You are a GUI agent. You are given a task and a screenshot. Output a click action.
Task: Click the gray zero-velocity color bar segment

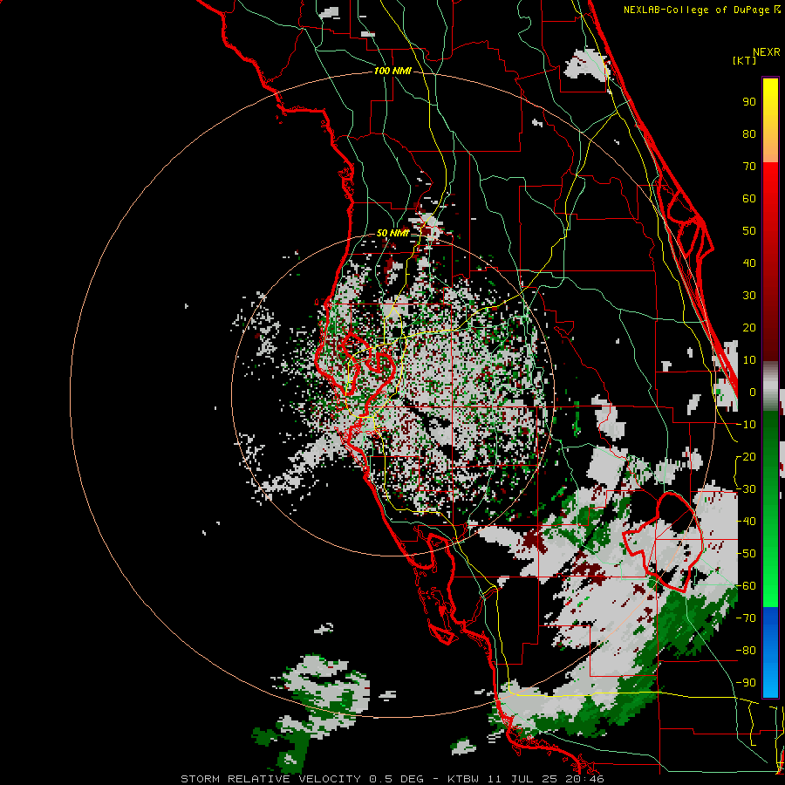[770, 387]
